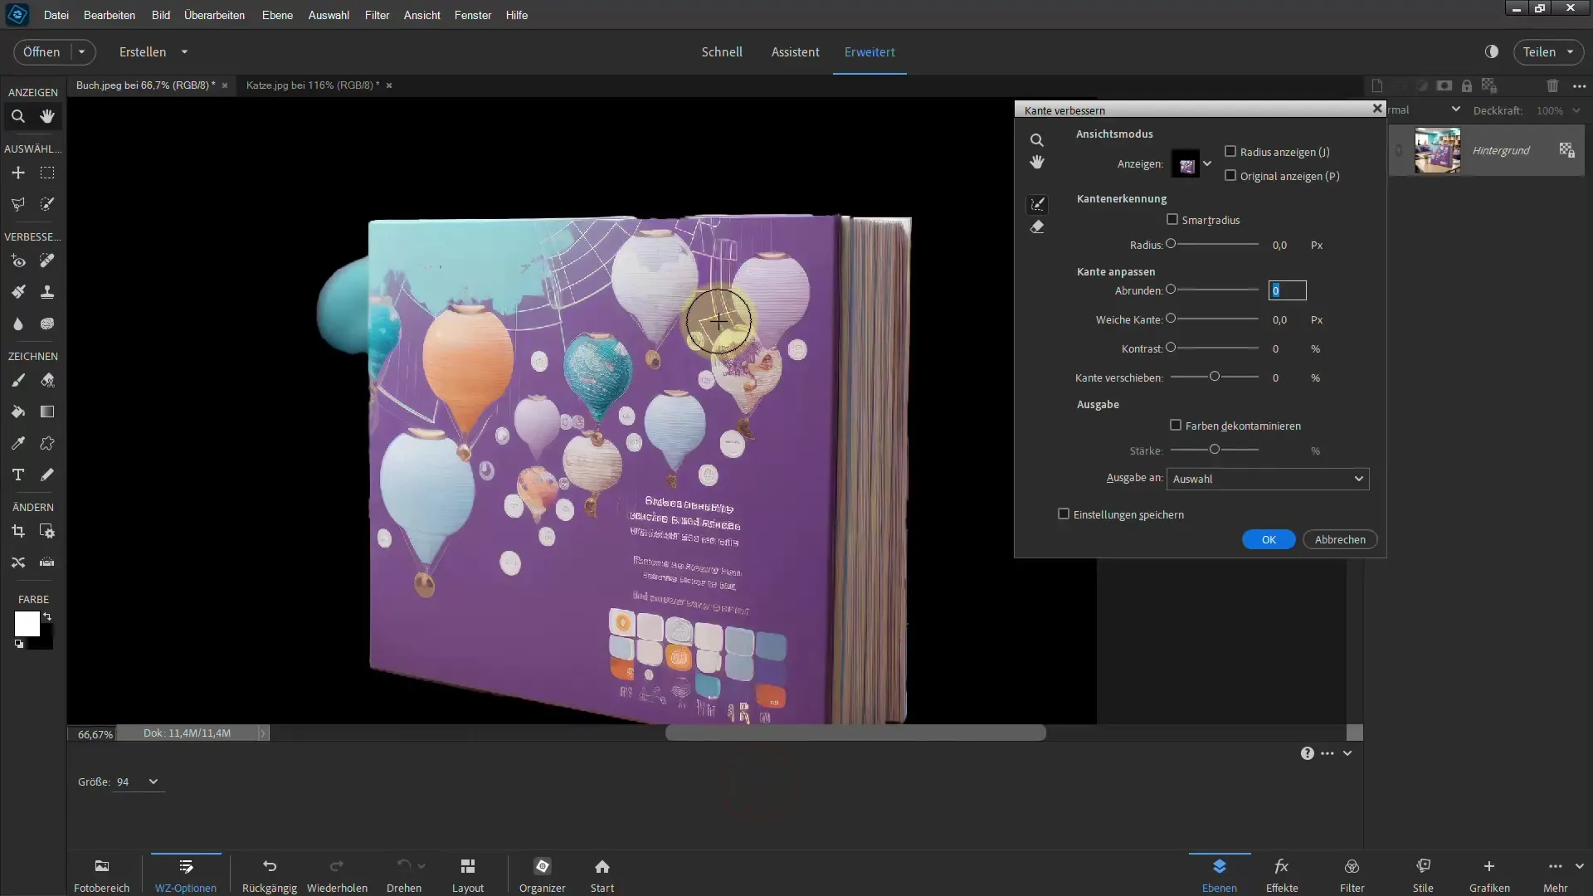Open the Effekte panel
Viewport: 1593px width, 896px height.
(1282, 874)
